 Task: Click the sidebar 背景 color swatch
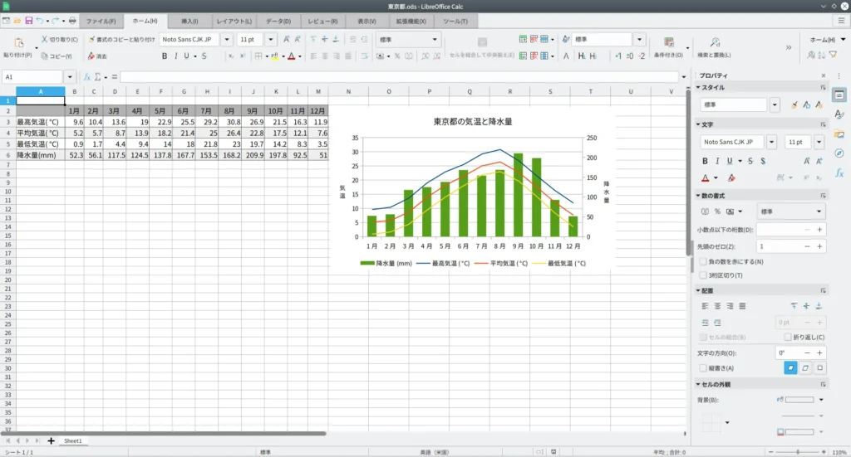[x=799, y=400]
